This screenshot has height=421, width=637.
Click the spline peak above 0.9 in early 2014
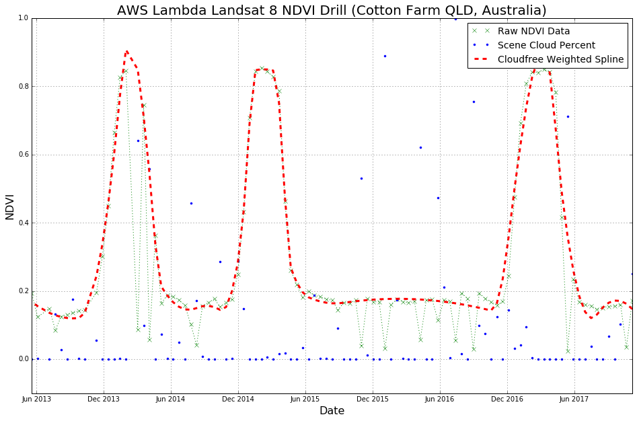coord(126,52)
